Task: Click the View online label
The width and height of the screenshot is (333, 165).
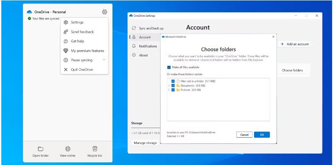Action: [67, 155]
